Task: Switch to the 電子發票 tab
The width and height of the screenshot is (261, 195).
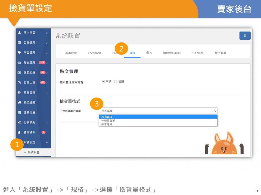Action: (x=220, y=53)
